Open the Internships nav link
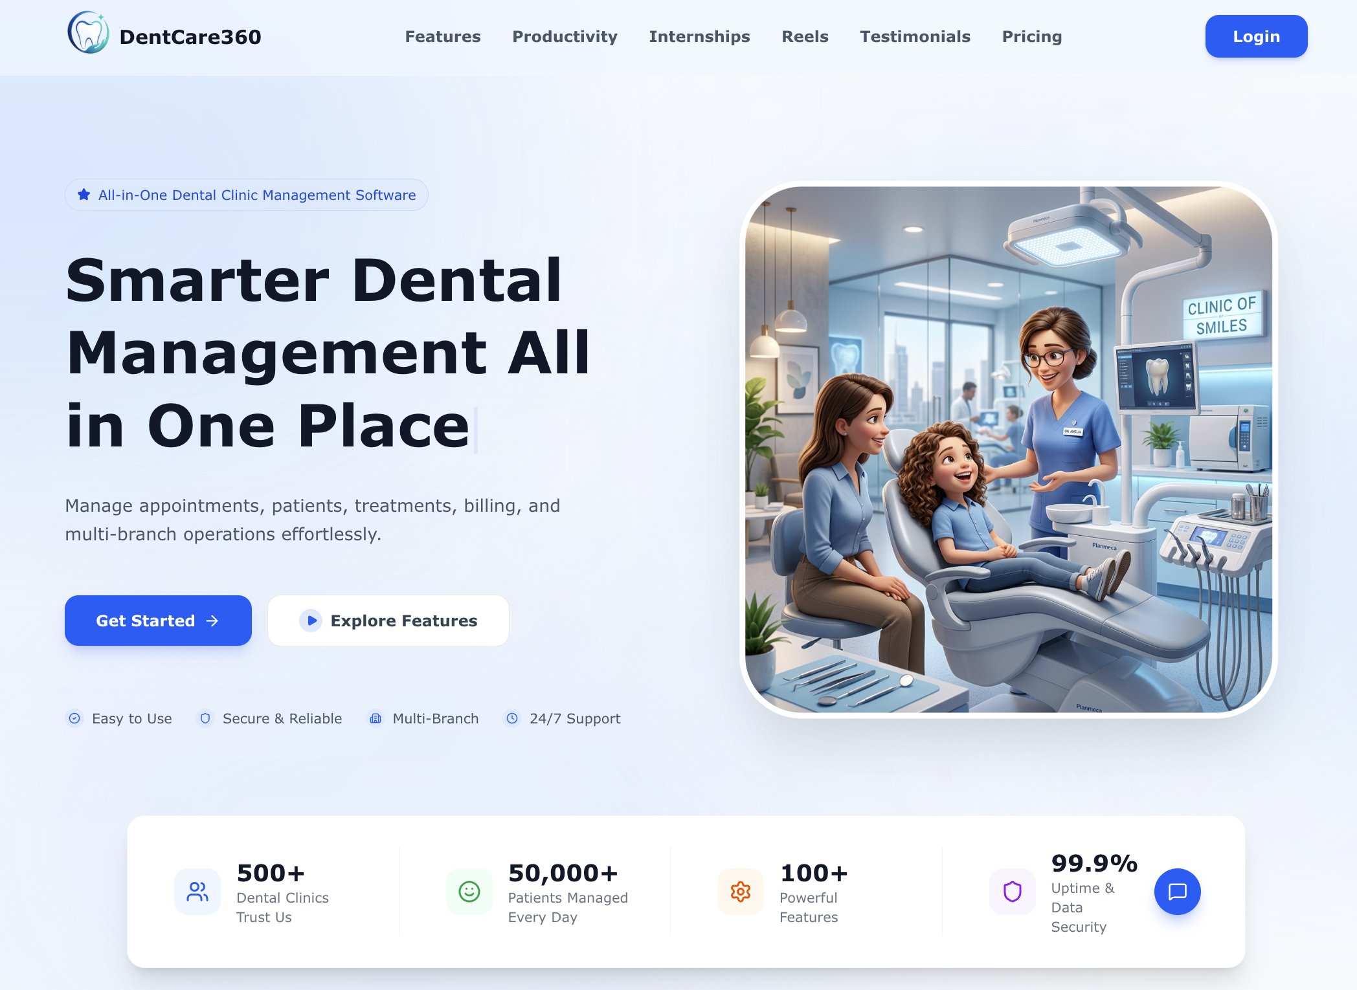The height and width of the screenshot is (990, 1357). pos(699,36)
